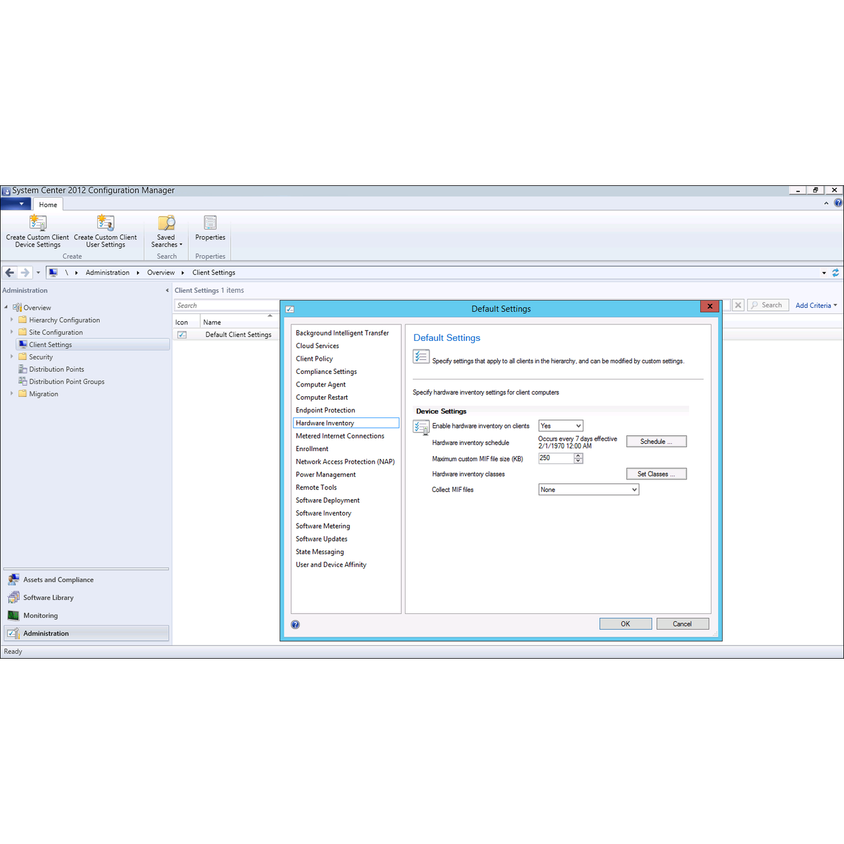Image resolution: width=844 pixels, height=844 pixels.
Task: Click the help icon in the dialog
Action: pyautogui.click(x=295, y=624)
